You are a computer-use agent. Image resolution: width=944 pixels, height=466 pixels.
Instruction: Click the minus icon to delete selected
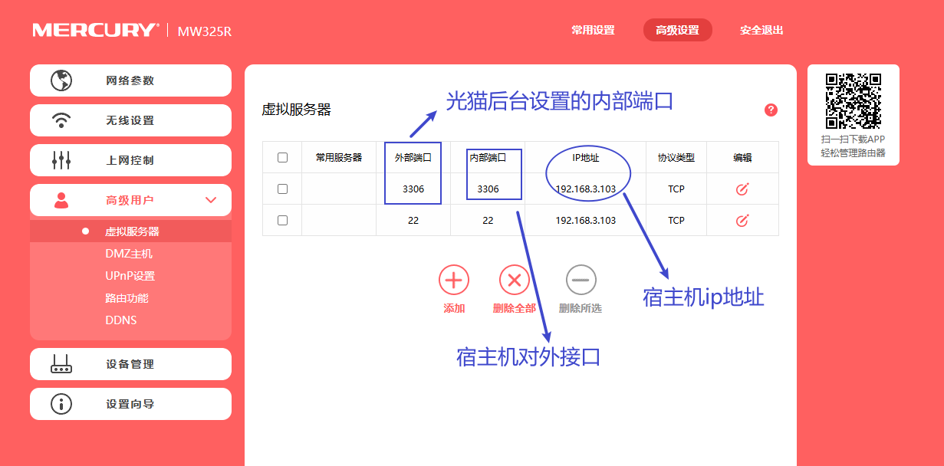pos(581,281)
